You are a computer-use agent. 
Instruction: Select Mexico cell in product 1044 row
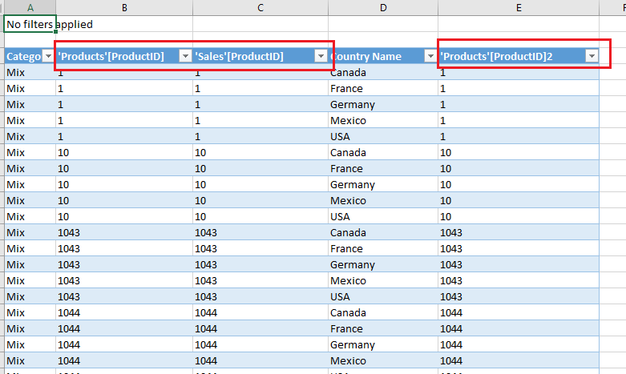click(x=383, y=360)
